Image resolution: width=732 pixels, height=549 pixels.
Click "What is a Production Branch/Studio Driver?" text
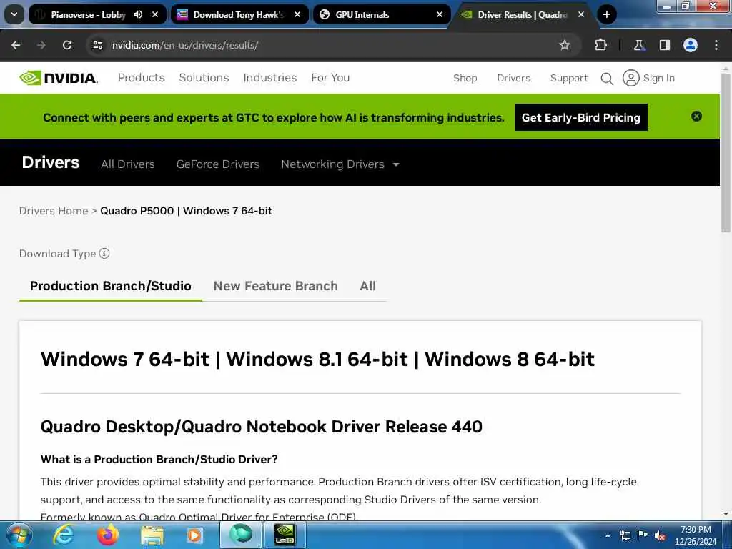click(x=159, y=460)
